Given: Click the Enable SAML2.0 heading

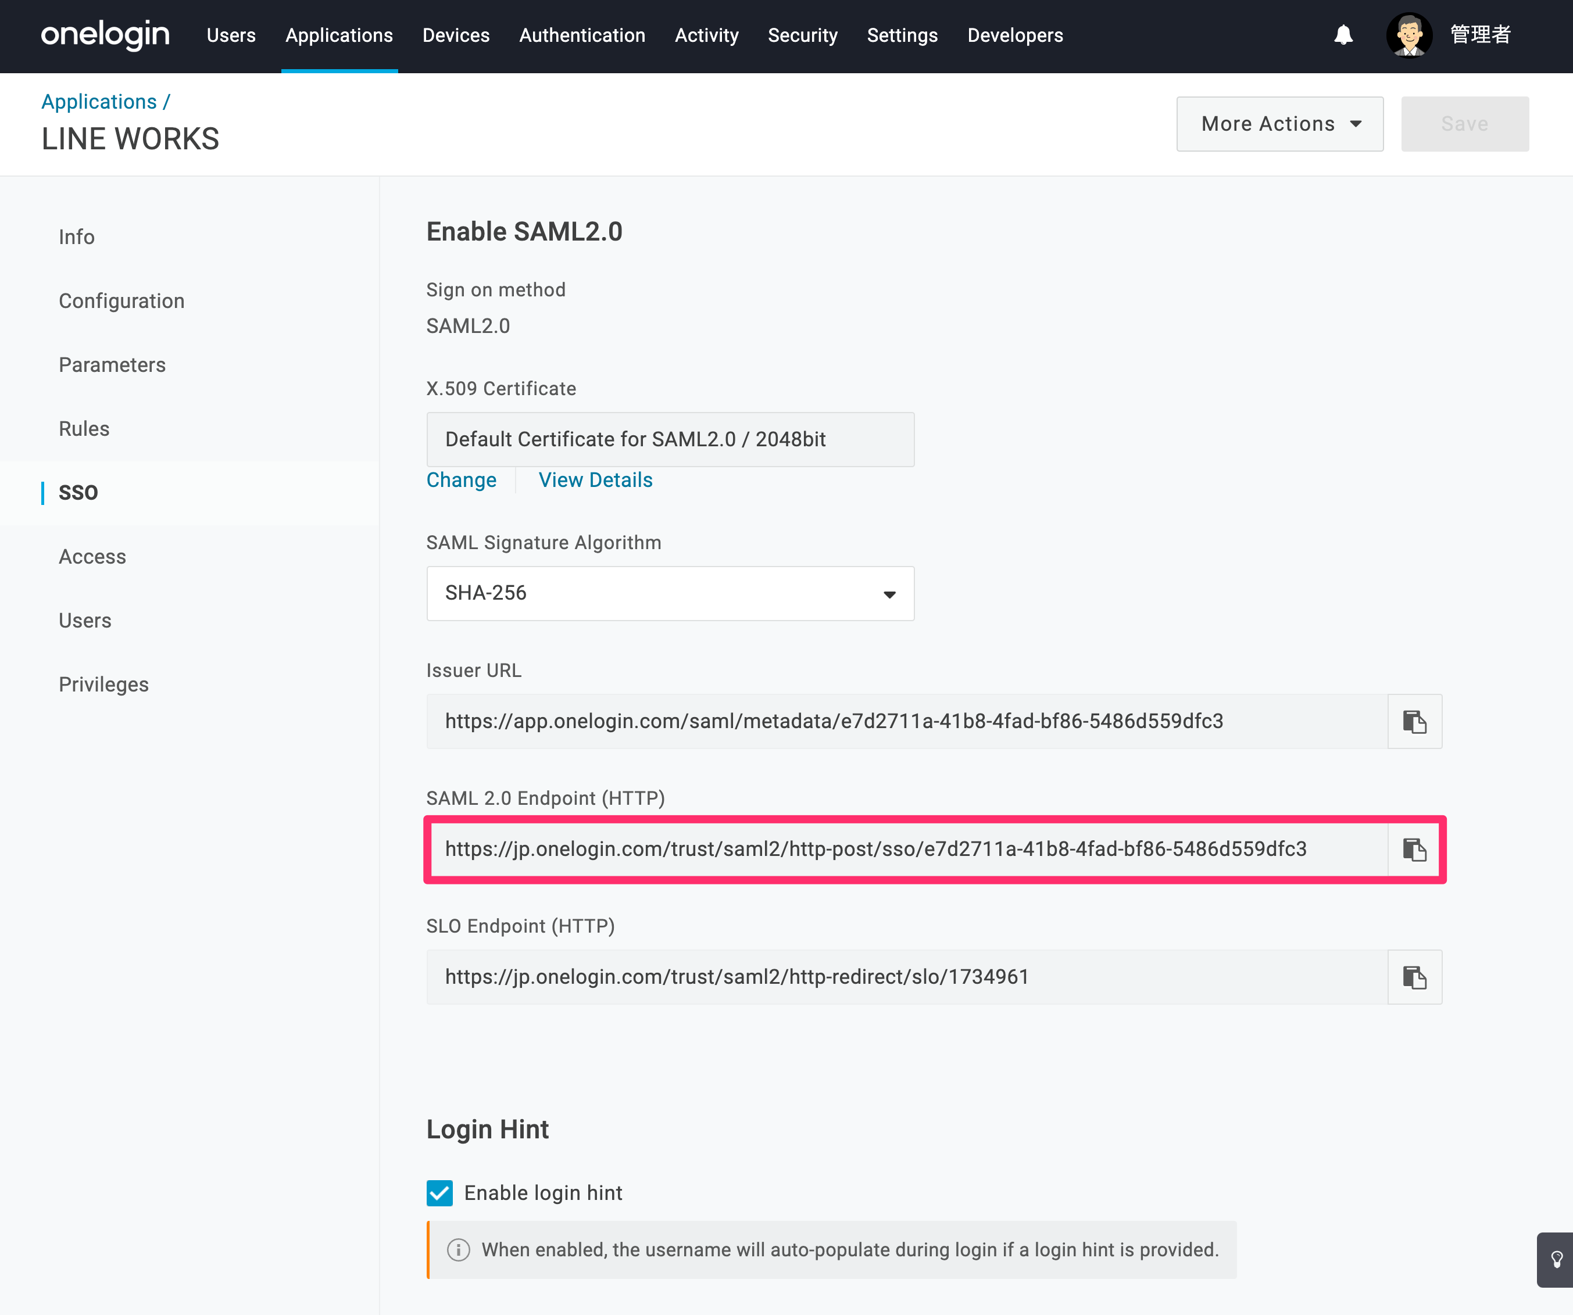Looking at the screenshot, I should pyautogui.click(x=524, y=232).
